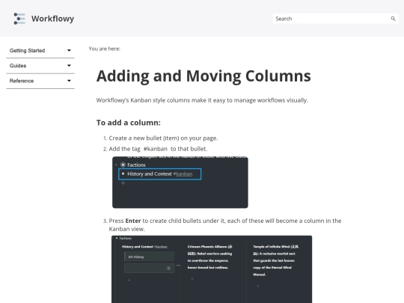Click the 'Press Enter to create child bullets' step
The image size is (404, 303).
point(225,224)
